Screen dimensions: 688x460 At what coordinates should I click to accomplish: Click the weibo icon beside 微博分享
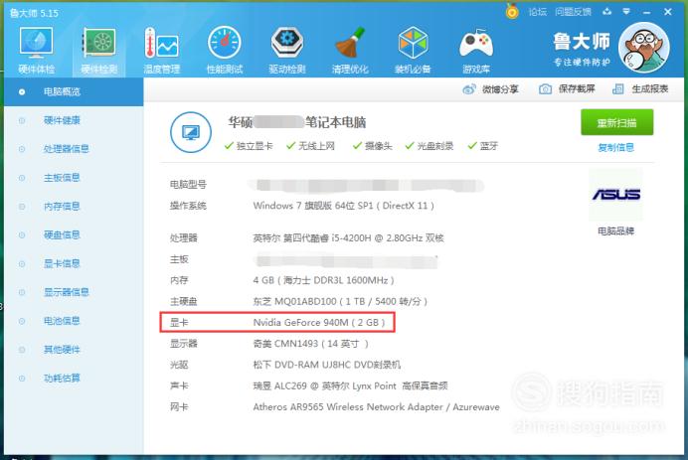click(469, 89)
